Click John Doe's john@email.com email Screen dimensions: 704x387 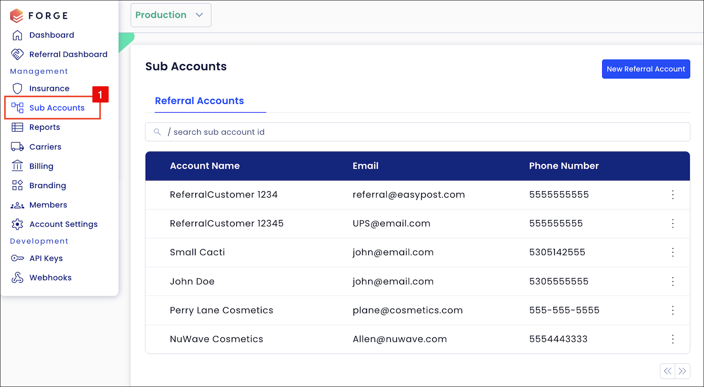click(x=393, y=281)
